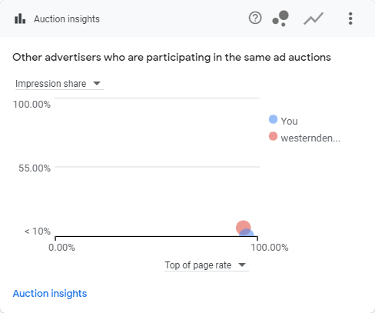This screenshot has height=313, width=375.
Task: Open the Top of page rate dropdown
Action: pos(207,265)
